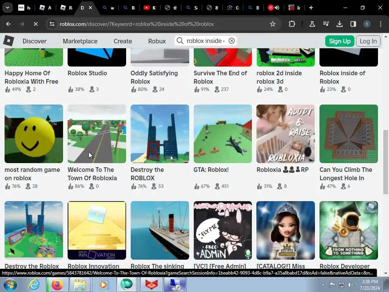The width and height of the screenshot is (389, 292).
Task: Open the profile avatar 't'
Action: point(367,24)
